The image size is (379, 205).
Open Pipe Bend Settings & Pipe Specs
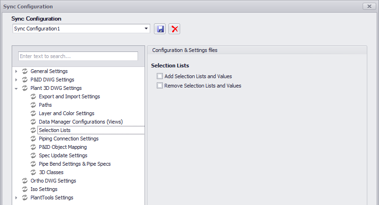(x=75, y=164)
